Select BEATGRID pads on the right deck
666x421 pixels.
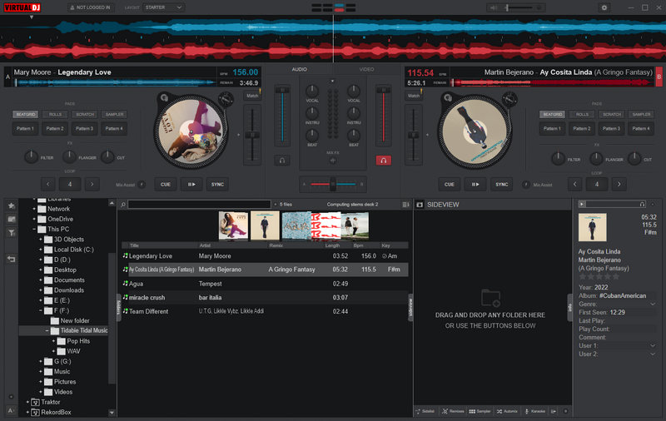tap(552, 114)
